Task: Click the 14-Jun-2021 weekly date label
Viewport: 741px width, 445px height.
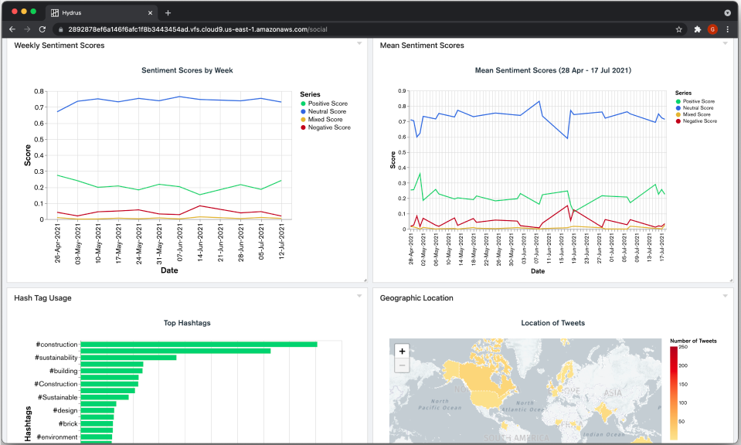Action: [x=200, y=243]
